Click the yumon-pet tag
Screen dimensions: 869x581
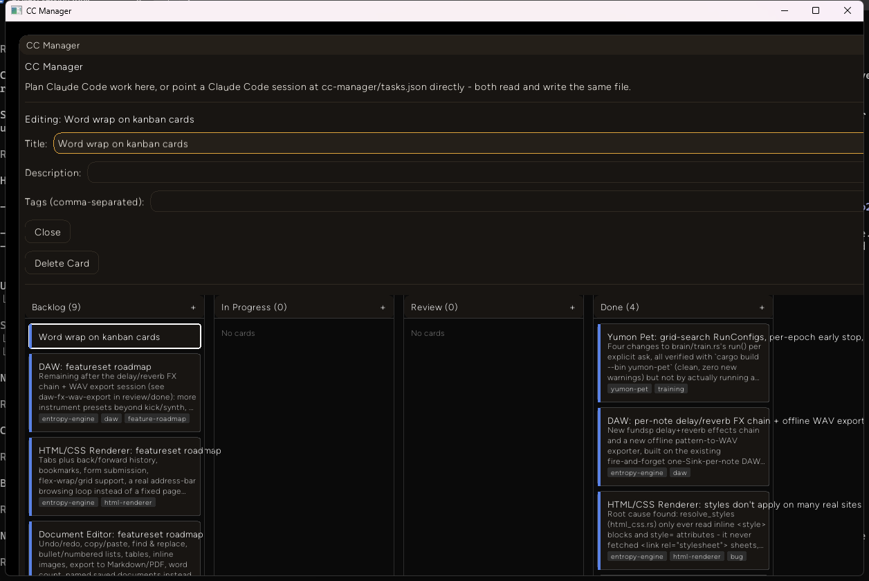[630, 389]
